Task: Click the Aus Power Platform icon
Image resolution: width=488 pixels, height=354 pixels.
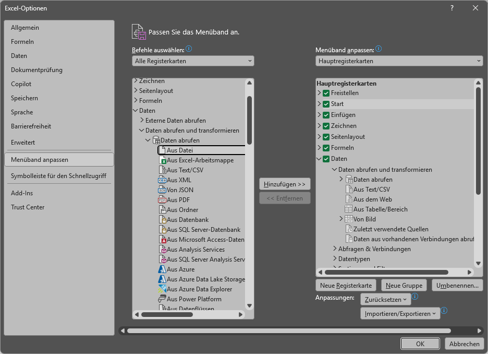Action: click(x=163, y=299)
